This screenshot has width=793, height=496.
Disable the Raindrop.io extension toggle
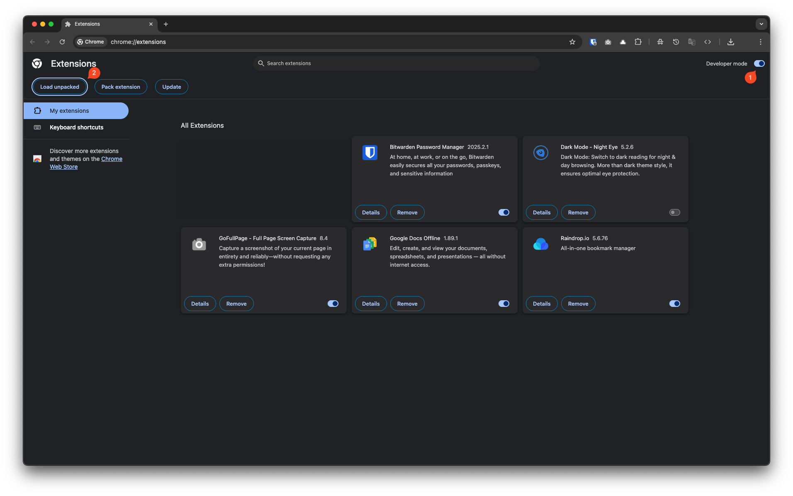point(675,304)
